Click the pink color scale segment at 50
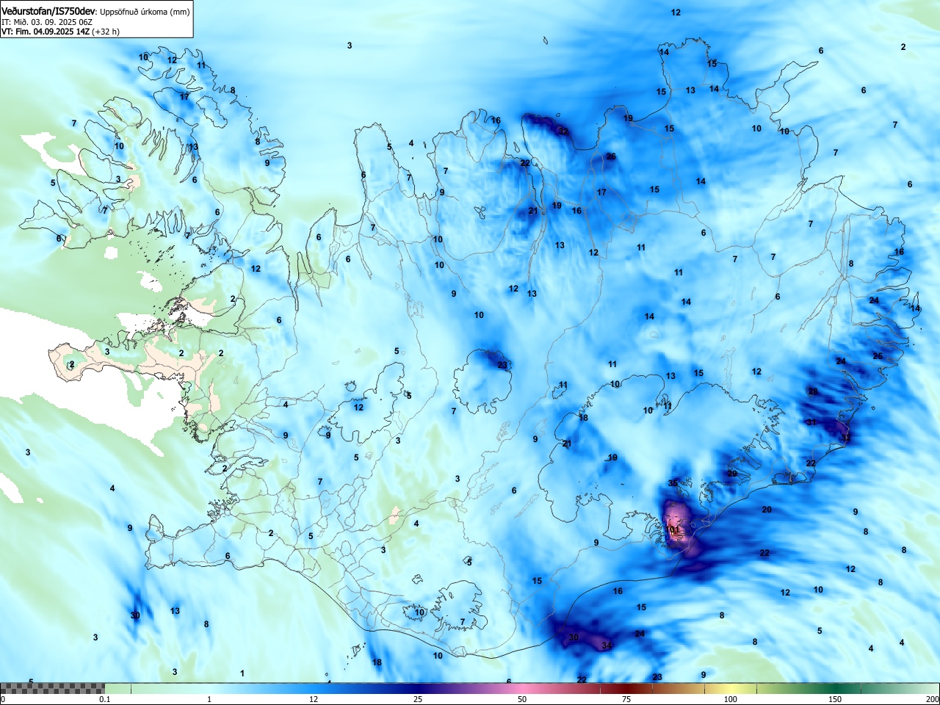 click(x=521, y=688)
